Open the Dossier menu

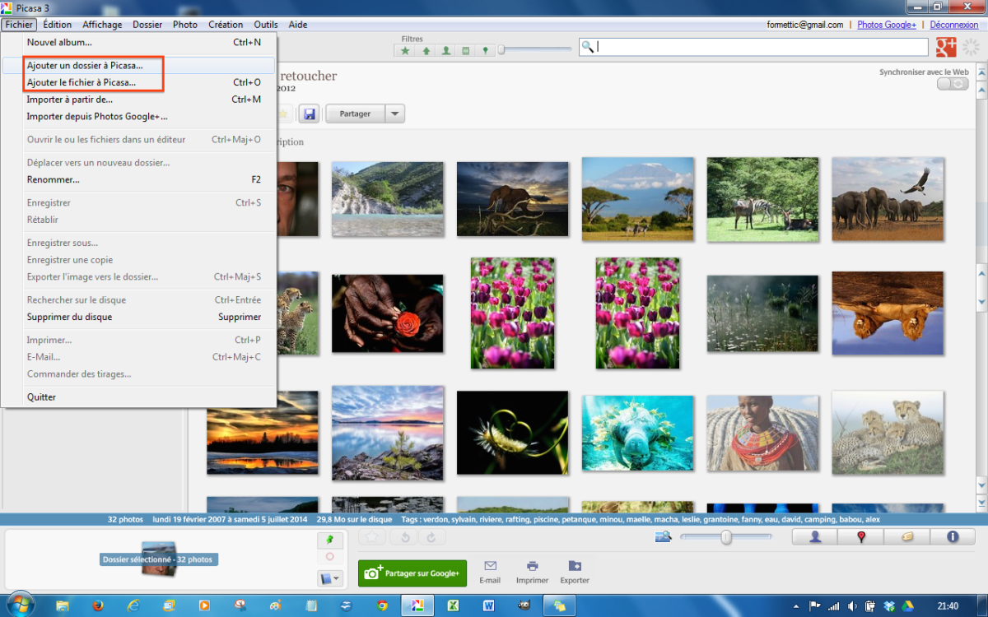pos(147,25)
